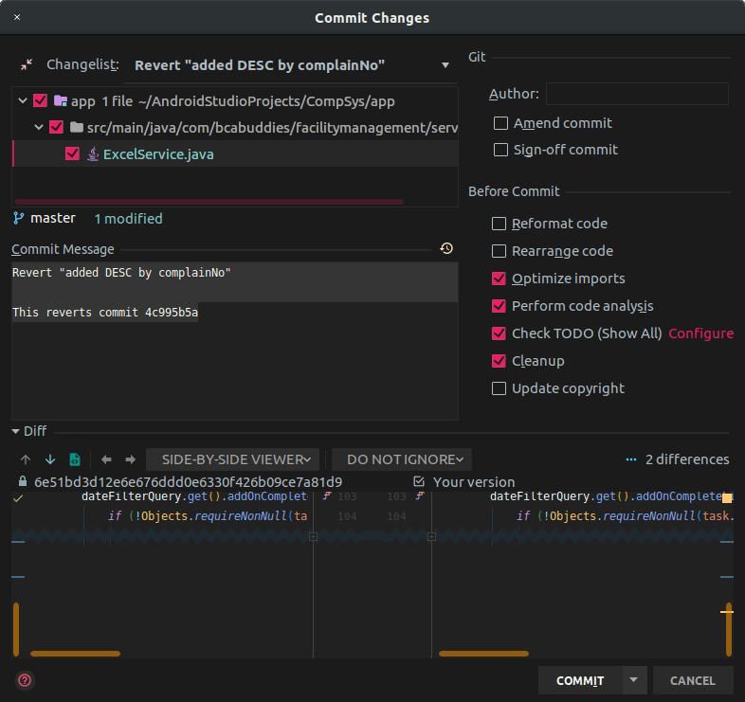Click the right diff pane horizontal scrollbar
This screenshot has height=702, width=745.
(x=483, y=654)
